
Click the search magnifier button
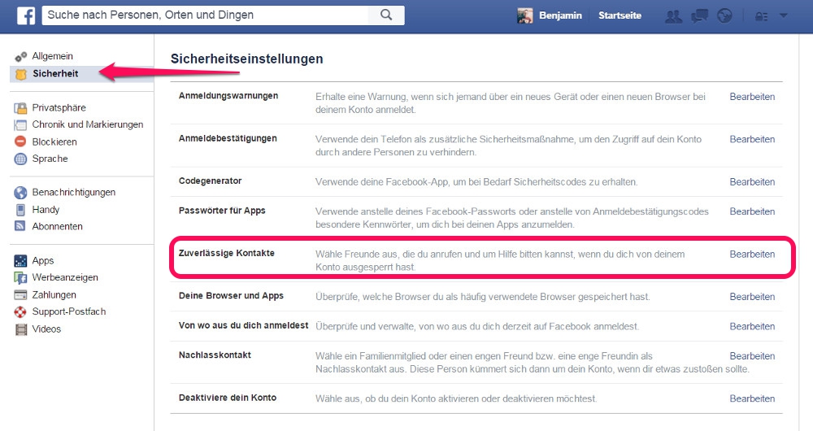point(385,15)
